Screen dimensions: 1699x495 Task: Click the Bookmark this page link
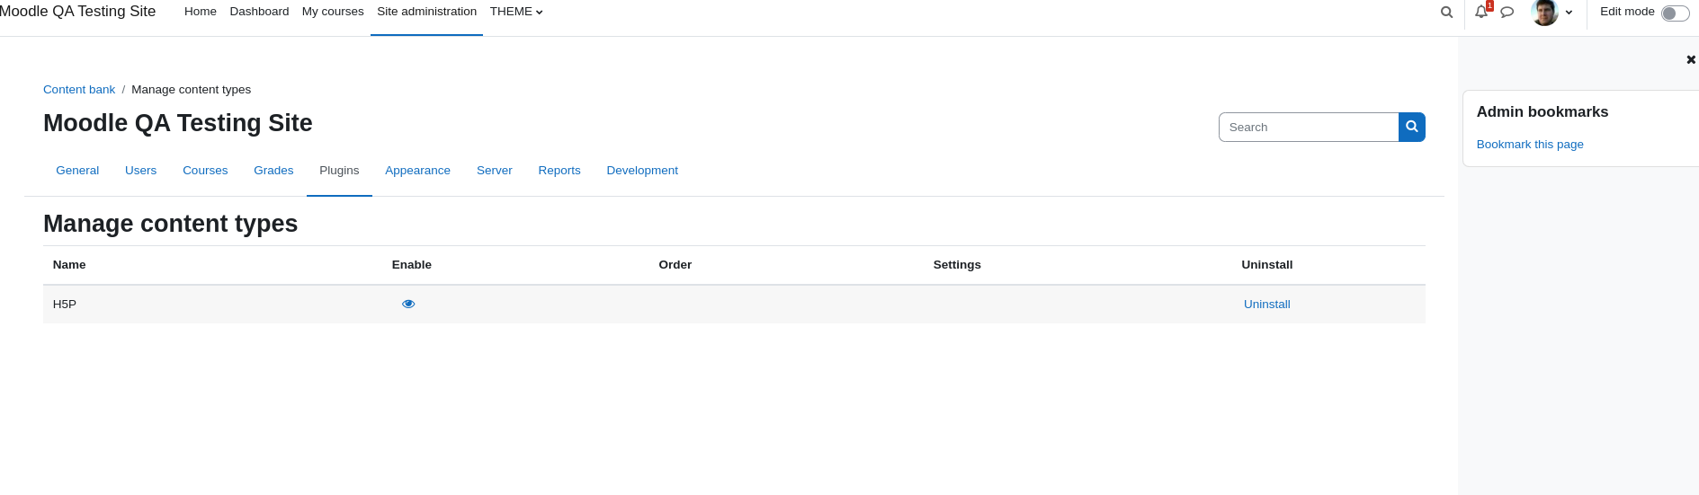pos(1529,144)
